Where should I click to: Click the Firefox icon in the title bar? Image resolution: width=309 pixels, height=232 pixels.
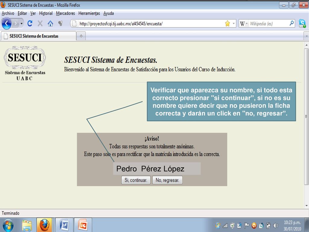click(3, 5)
